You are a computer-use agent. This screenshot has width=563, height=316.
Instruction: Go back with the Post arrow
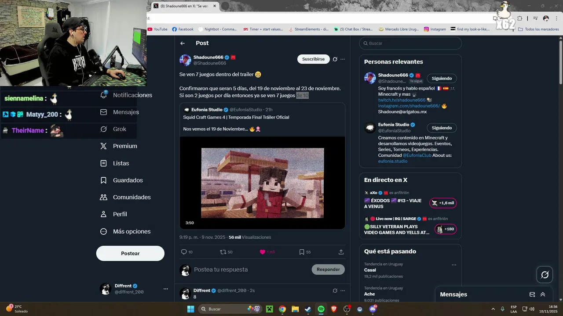183,43
